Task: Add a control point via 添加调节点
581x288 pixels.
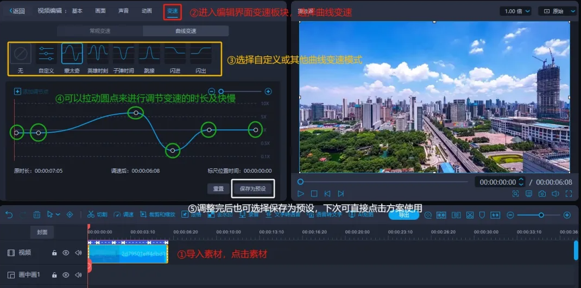Action: (31, 91)
